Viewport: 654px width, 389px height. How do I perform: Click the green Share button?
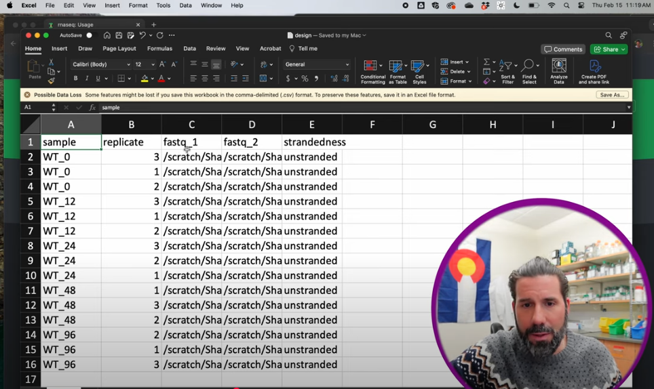pyautogui.click(x=609, y=49)
